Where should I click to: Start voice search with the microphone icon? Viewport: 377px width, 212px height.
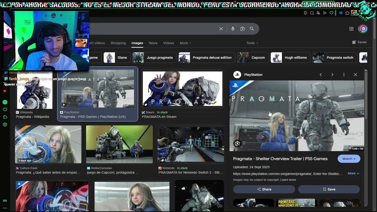coord(233,29)
